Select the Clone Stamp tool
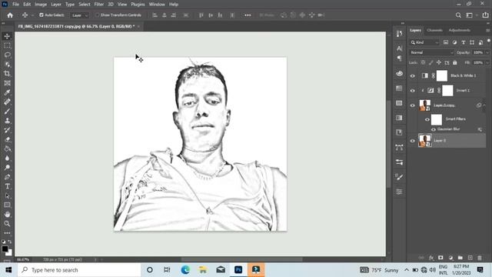Screen dimensions: 492x277 pyautogui.click(x=7, y=121)
